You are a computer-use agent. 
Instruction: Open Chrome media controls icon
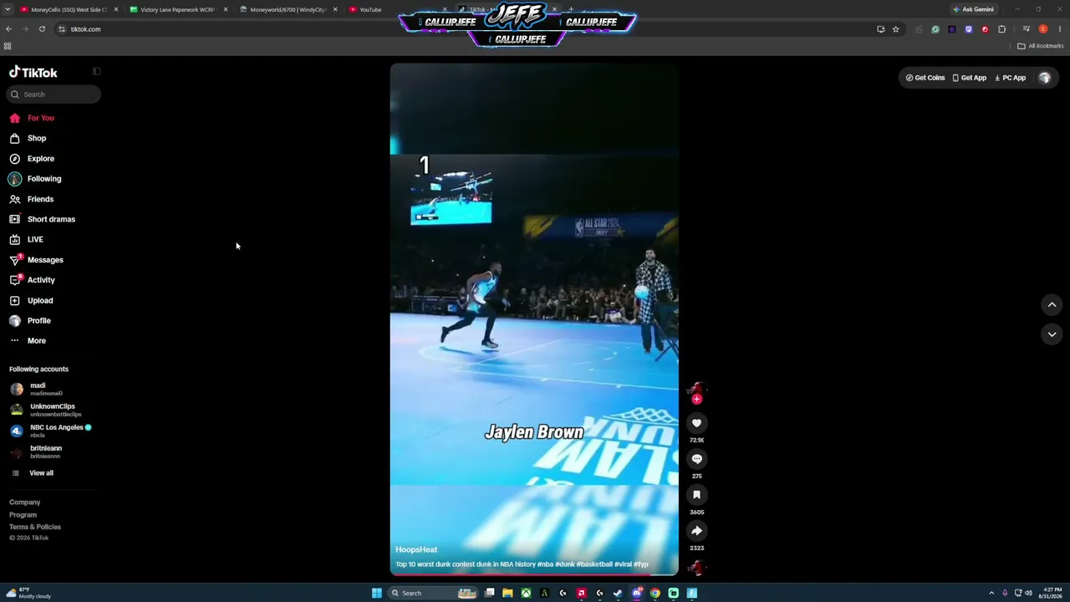click(1026, 29)
